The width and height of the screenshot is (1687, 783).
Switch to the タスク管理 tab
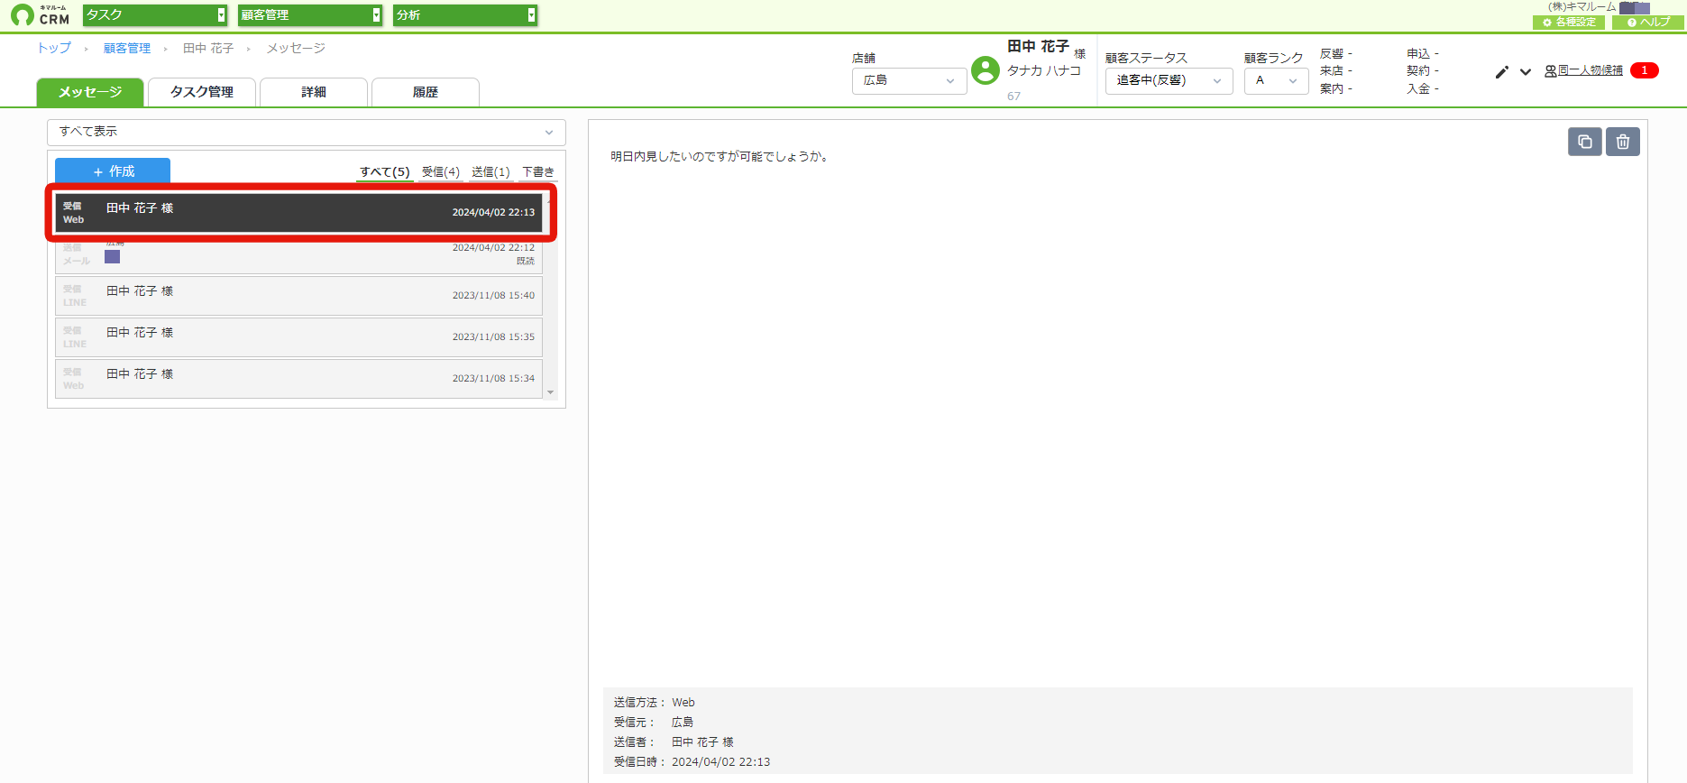tap(202, 92)
